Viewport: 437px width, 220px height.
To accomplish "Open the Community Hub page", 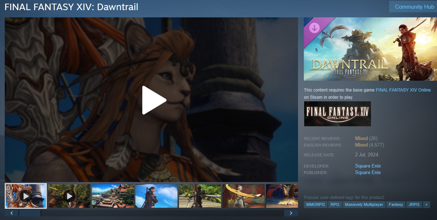I will [x=414, y=7].
